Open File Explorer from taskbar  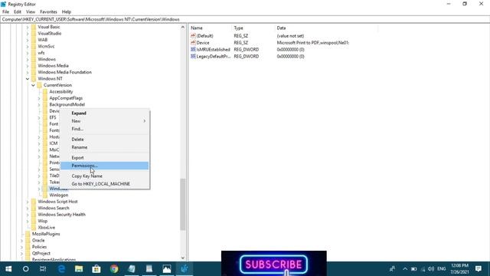[x=79, y=269]
